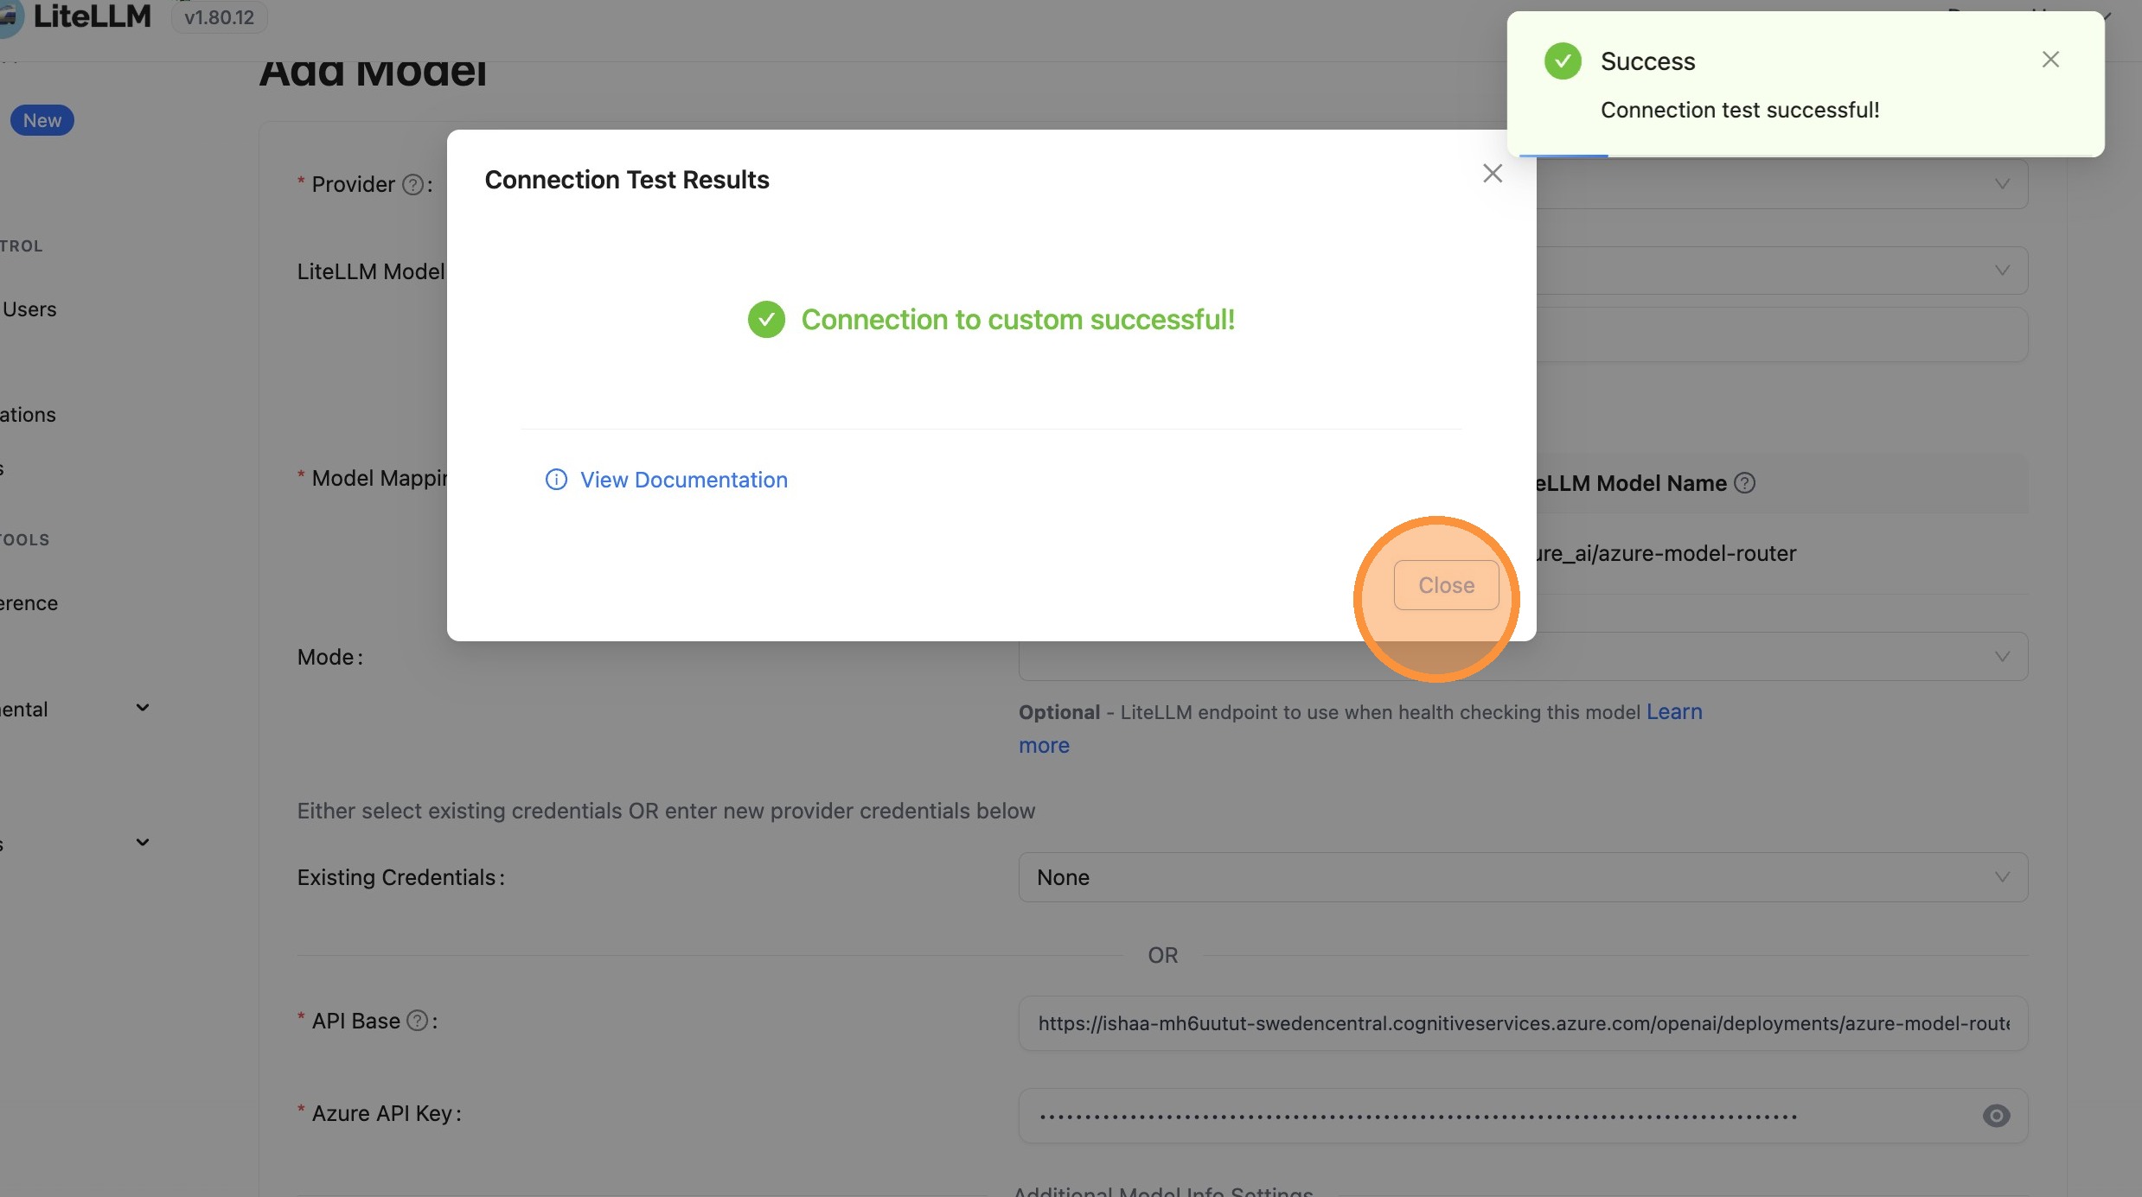
Task: Open the Existing Credentials dropdown
Action: (x=1522, y=877)
